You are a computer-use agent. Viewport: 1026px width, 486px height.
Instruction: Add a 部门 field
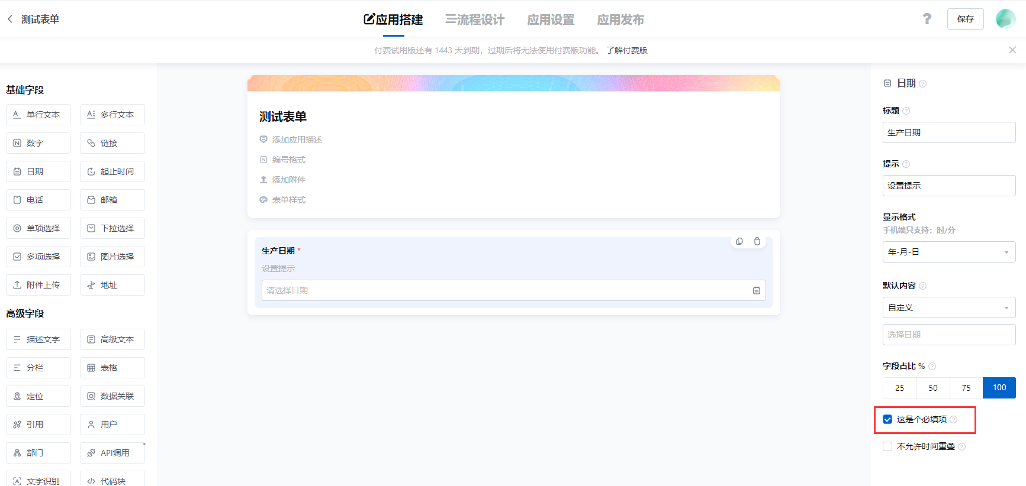pos(38,453)
